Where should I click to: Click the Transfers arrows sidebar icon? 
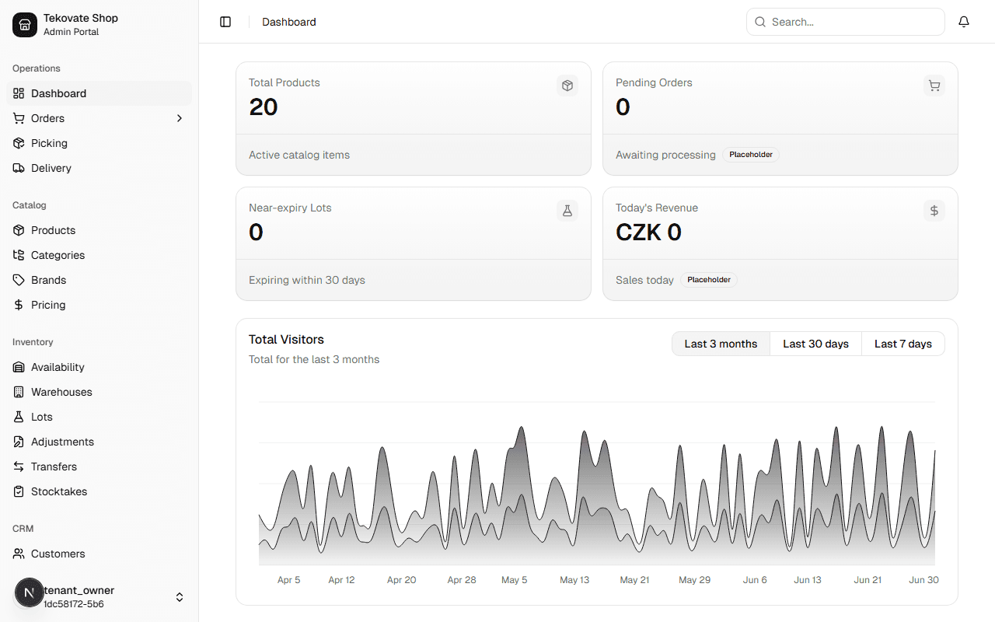(x=19, y=466)
